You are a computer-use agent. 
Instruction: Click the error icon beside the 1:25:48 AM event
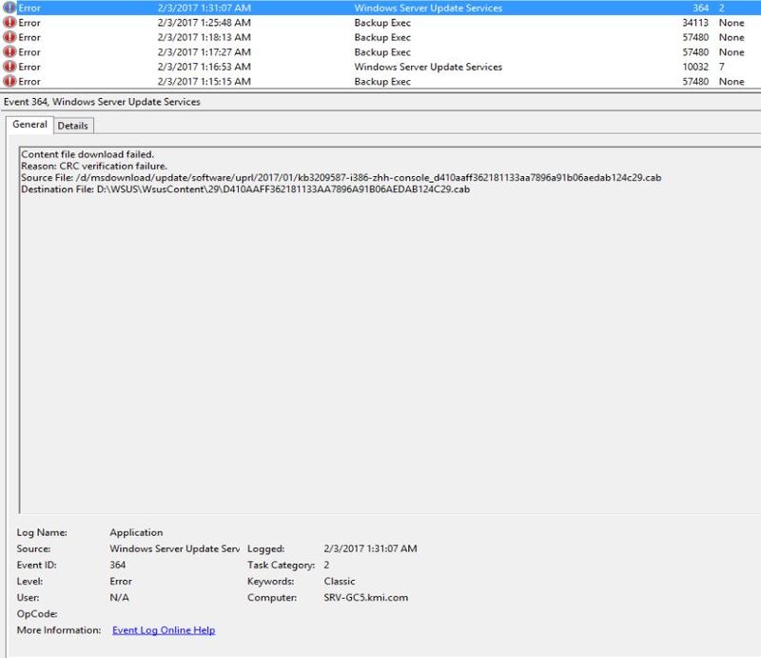[10, 23]
